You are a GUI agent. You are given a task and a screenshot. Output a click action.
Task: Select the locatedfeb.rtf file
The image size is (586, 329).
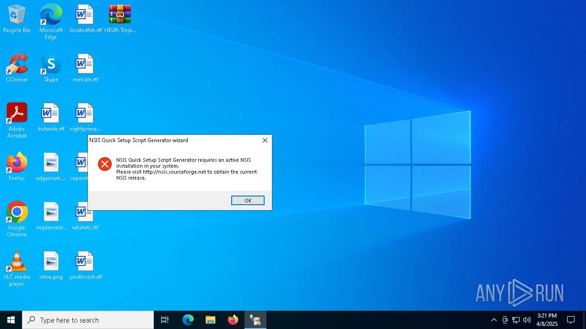[x=86, y=19]
